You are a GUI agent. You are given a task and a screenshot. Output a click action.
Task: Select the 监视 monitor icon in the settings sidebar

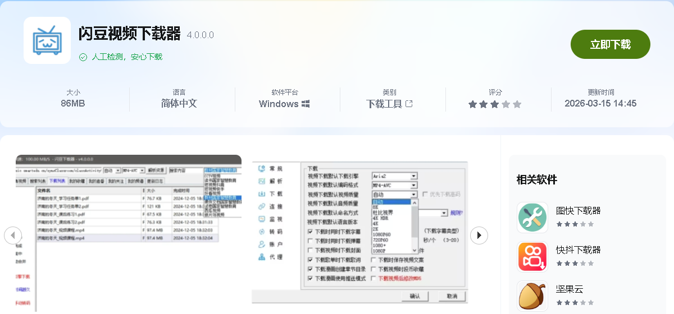tap(262, 219)
